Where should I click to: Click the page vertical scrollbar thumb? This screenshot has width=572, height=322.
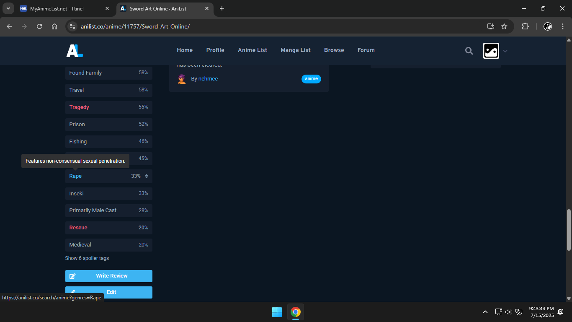[569, 230]
